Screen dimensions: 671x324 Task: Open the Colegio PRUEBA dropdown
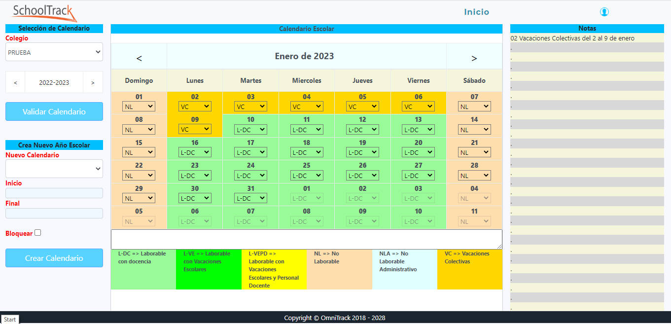click(54, 52)
